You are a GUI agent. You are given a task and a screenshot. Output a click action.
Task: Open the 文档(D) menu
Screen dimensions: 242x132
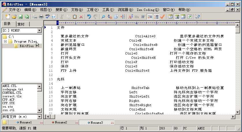coord(77,10)
